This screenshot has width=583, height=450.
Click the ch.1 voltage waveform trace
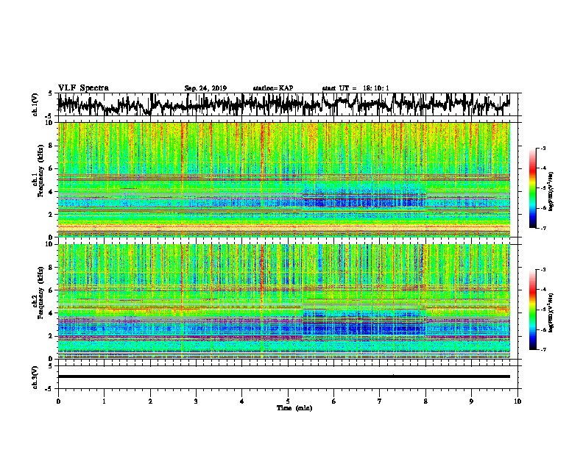283,104
